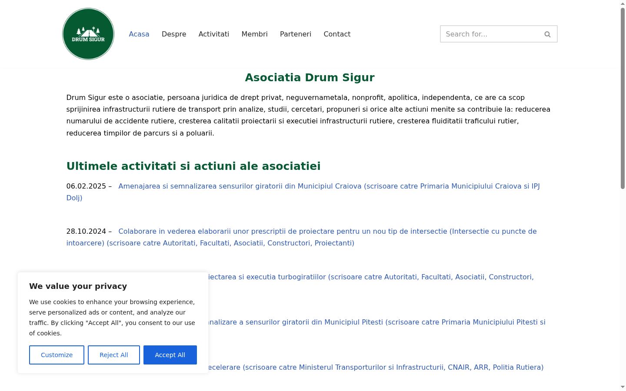The height and width of the screenshot is (391, 626).
Task: Click the search magnifier icon
Action: coord(547,34)
